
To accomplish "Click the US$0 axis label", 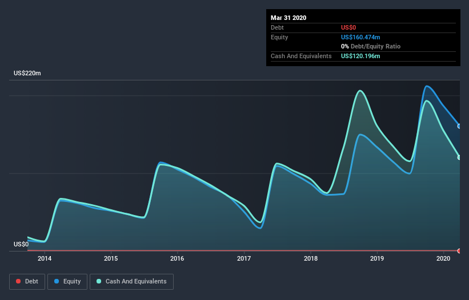I will pyautogui.click(x=21, y=244).
